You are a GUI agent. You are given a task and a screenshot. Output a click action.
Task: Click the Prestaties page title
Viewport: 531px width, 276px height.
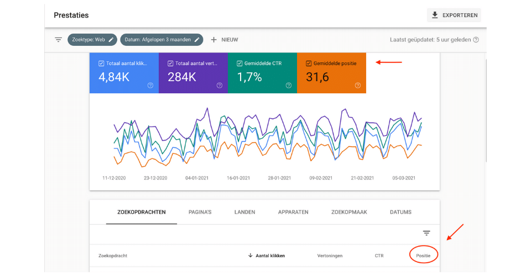tap(71, 15)
